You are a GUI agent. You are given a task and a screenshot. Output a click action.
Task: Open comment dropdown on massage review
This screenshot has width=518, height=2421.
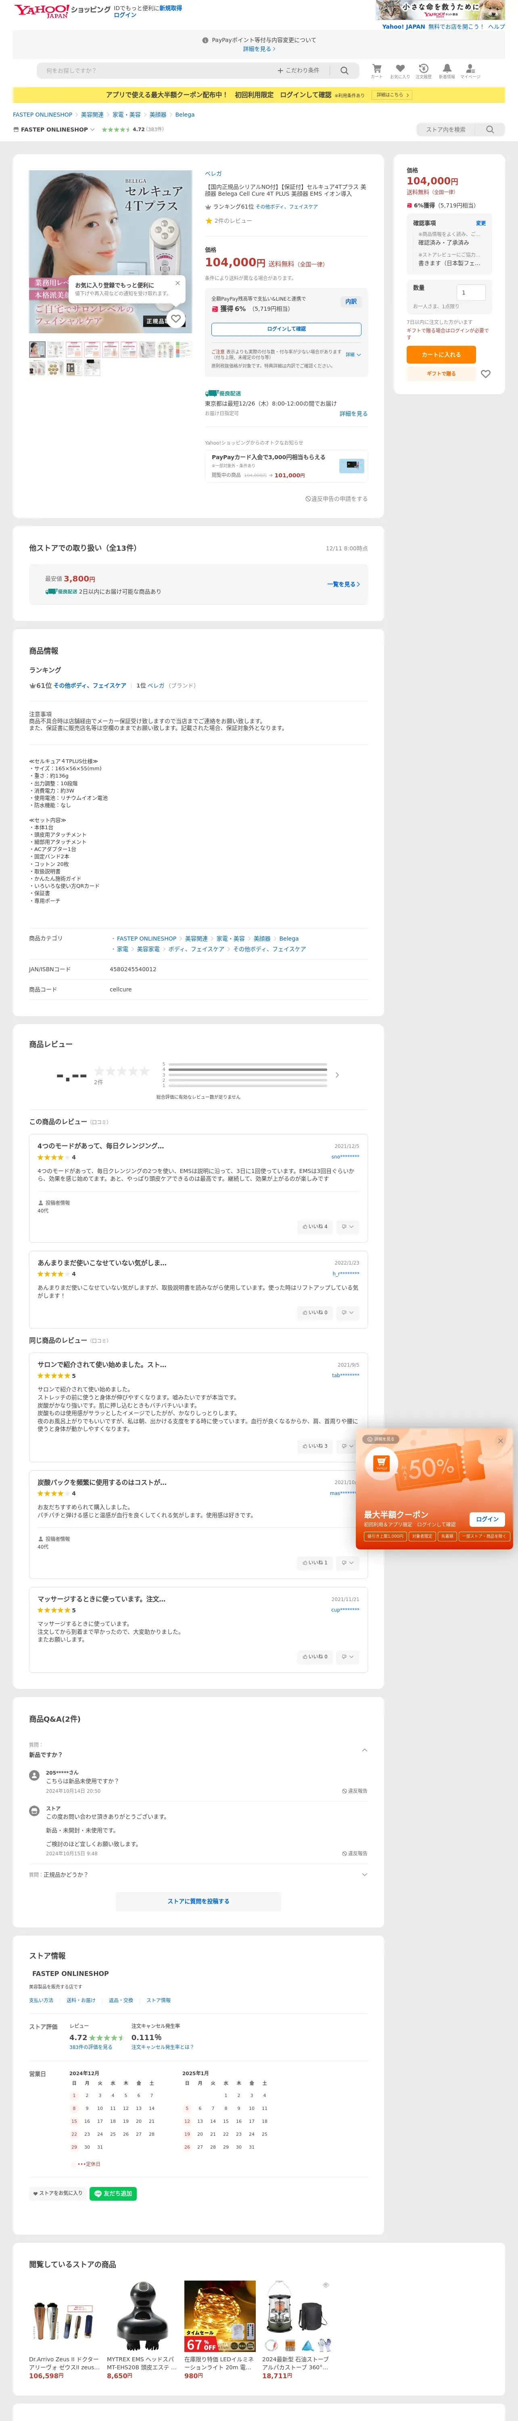coord(348,1657)
